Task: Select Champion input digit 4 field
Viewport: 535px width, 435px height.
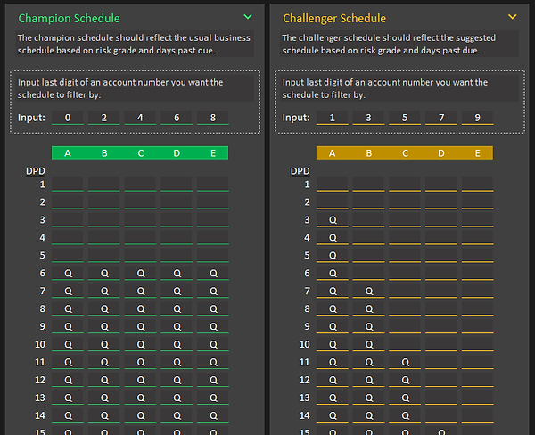Action: click(x=140, y=118)
